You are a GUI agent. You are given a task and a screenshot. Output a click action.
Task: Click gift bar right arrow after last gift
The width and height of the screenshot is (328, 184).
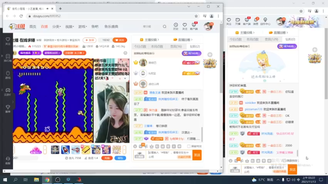(125, 150)
